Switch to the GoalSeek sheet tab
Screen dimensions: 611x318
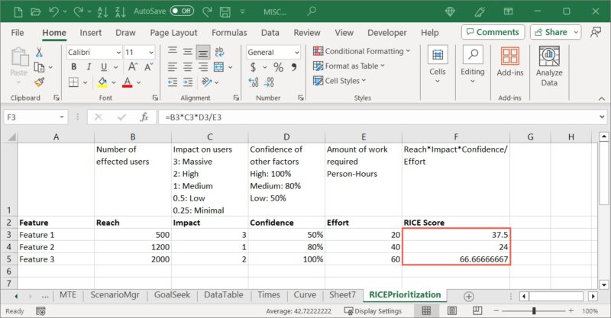172,295
